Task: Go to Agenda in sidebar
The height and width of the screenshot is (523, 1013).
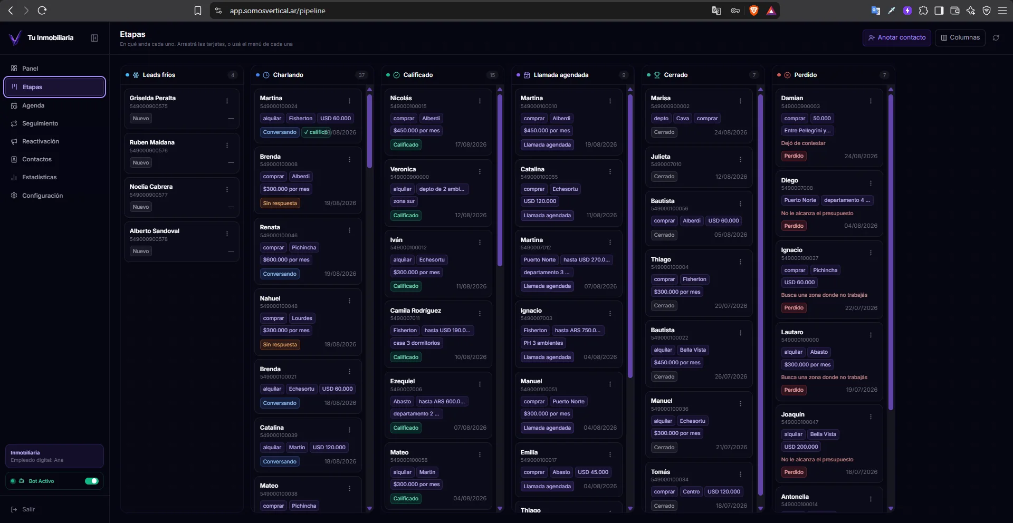Action: coord(55,105)
